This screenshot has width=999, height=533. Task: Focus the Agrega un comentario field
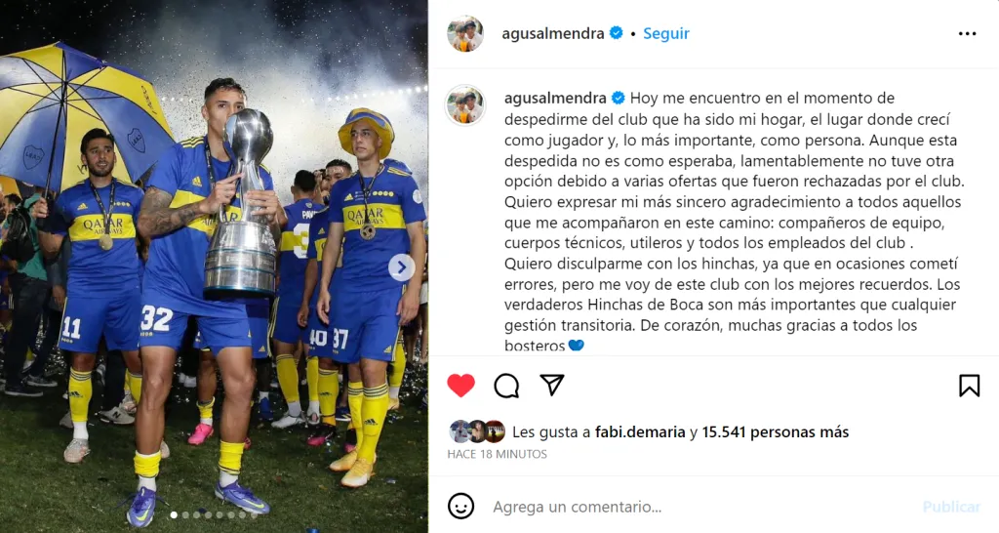click(x=700, y=507)
